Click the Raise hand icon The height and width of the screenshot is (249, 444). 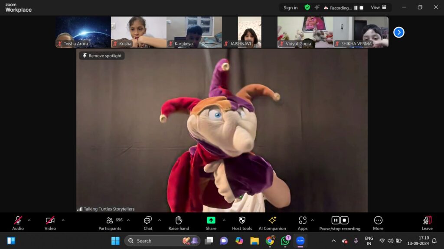pos(179,222)
